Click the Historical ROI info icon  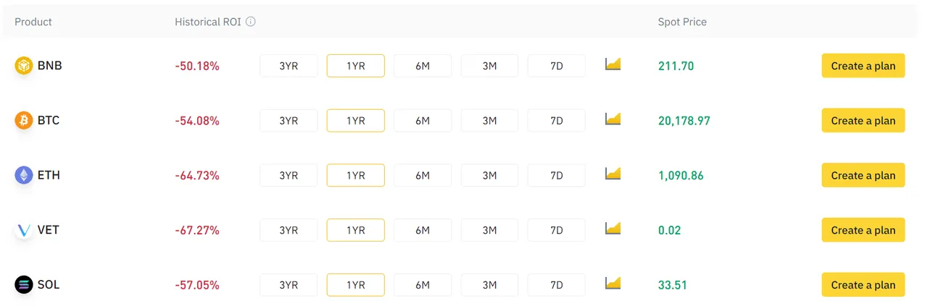(x=251, y=22)
